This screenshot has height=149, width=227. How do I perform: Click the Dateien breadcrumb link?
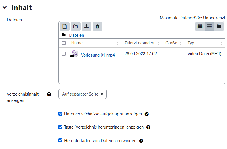click(77, 35)
